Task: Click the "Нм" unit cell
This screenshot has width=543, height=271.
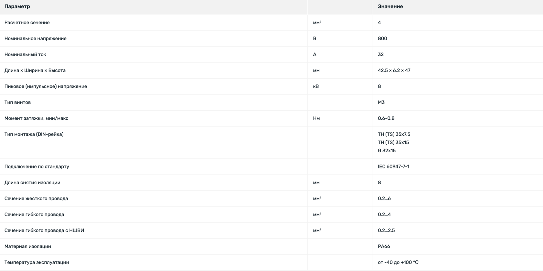Action: (316, 118)
